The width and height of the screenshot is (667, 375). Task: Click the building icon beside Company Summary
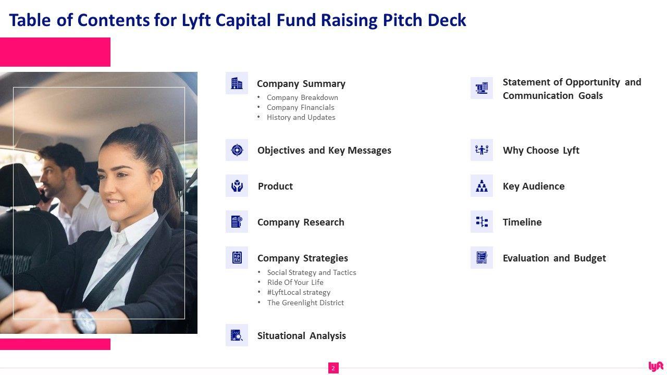coord(237,83)
